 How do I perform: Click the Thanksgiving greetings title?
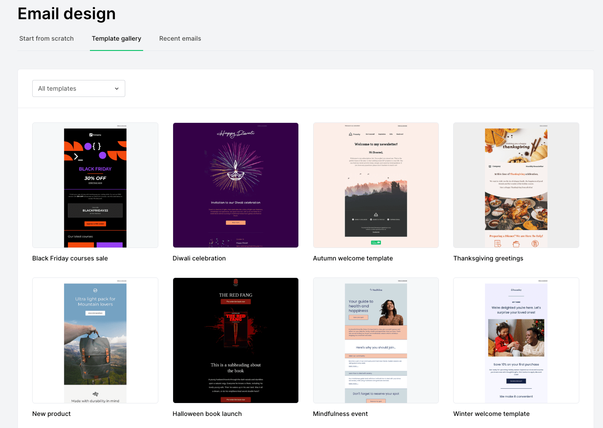coord(488,258)
